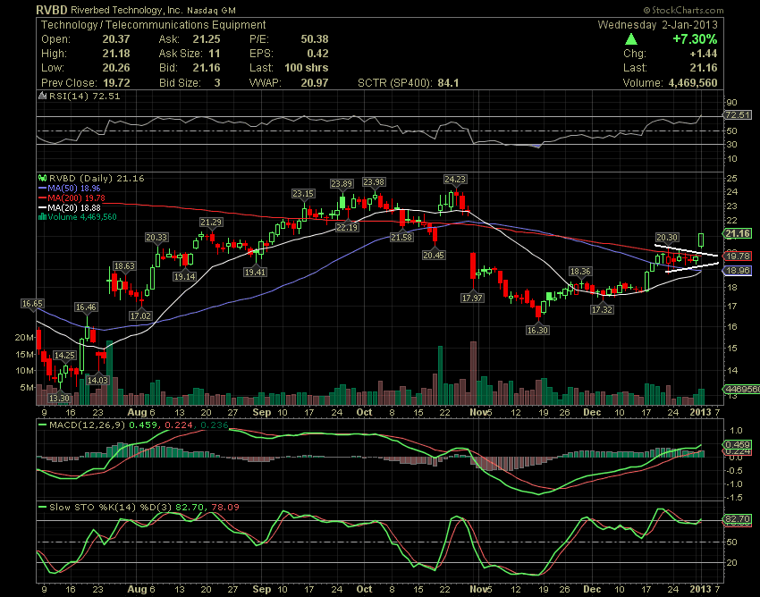Click the 14.25 price label
This screenshot has width=760, height=597.
pos(64,355)
